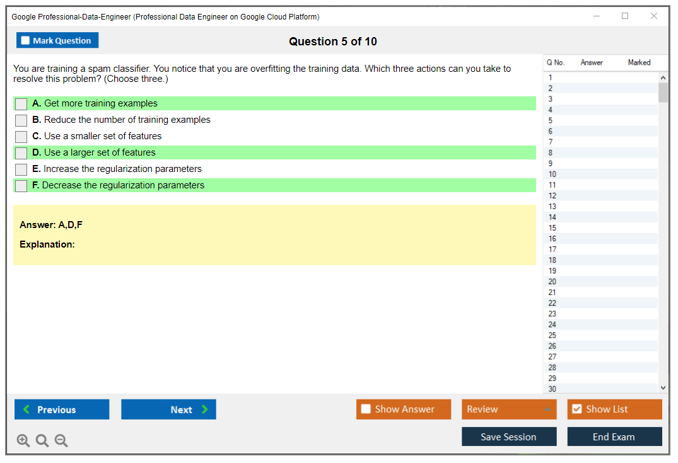This screenshot has width=678, height=463.
Task: Click the green left arrow on Previous
Action: coord(26,409)
